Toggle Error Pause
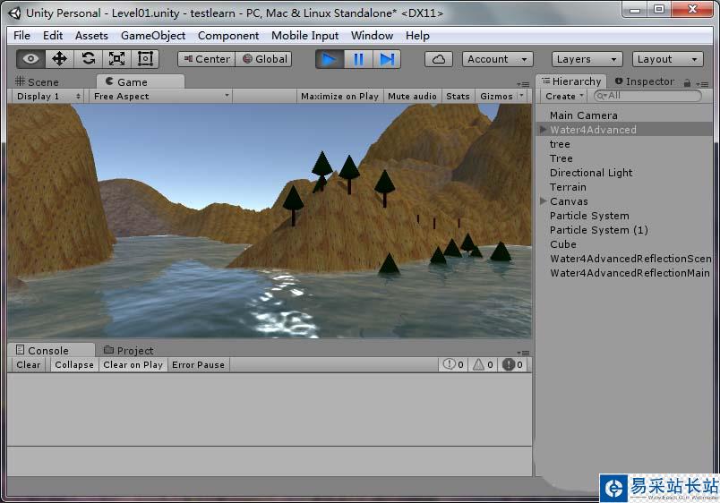This screenshot has height=503, width=720. [198, 365]
